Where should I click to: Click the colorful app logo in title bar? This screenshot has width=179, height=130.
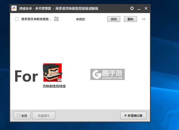click(14, 9)
